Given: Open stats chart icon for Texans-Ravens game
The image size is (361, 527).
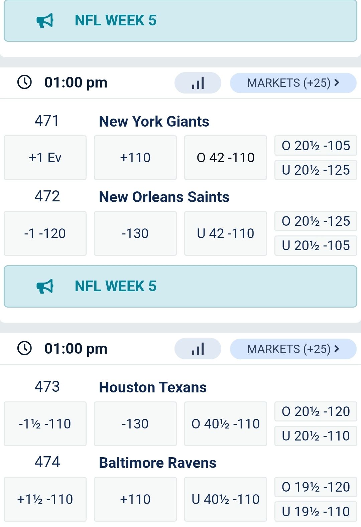Looking at the screenshot, I should pos(198,349).
